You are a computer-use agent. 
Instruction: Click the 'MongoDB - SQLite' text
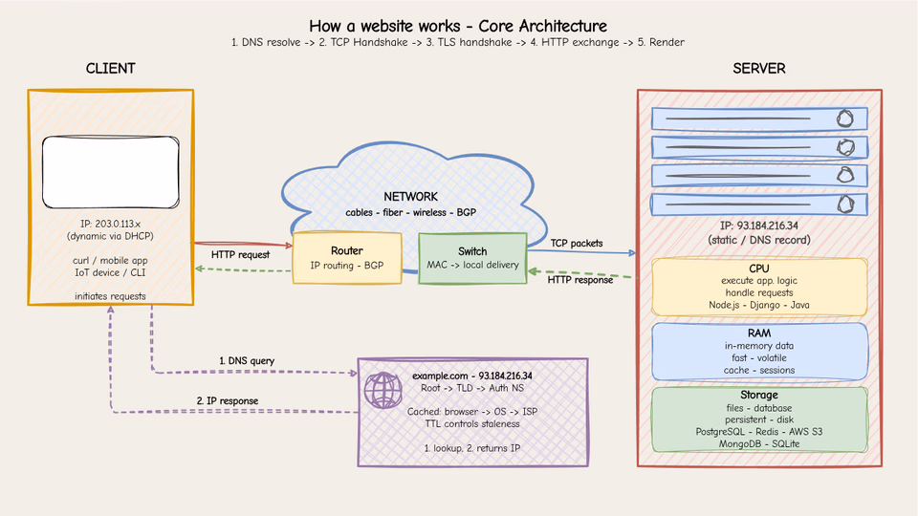click(x=759, y=444)
